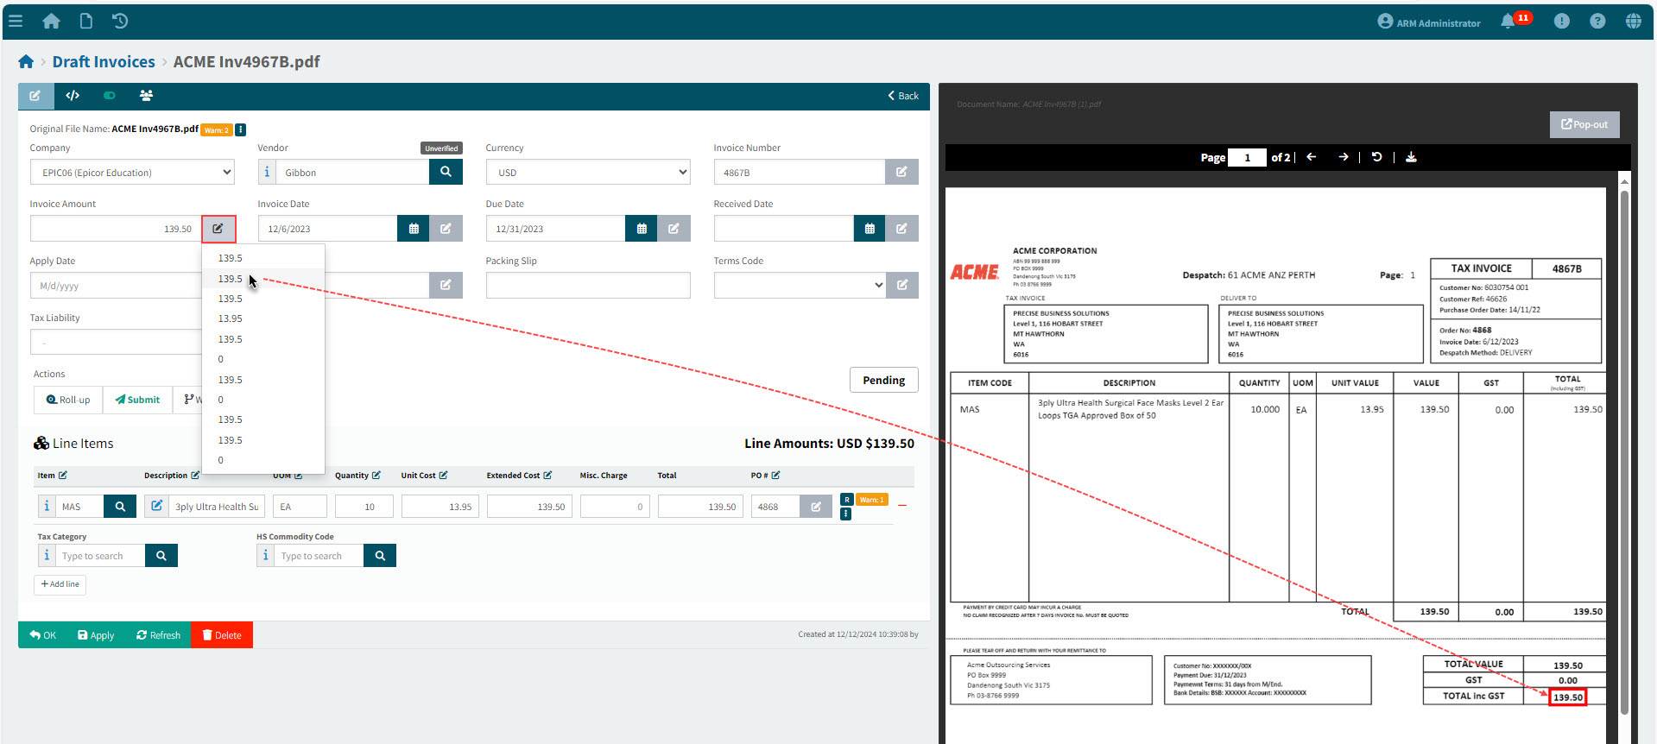Switch to the code view tab

73,96
